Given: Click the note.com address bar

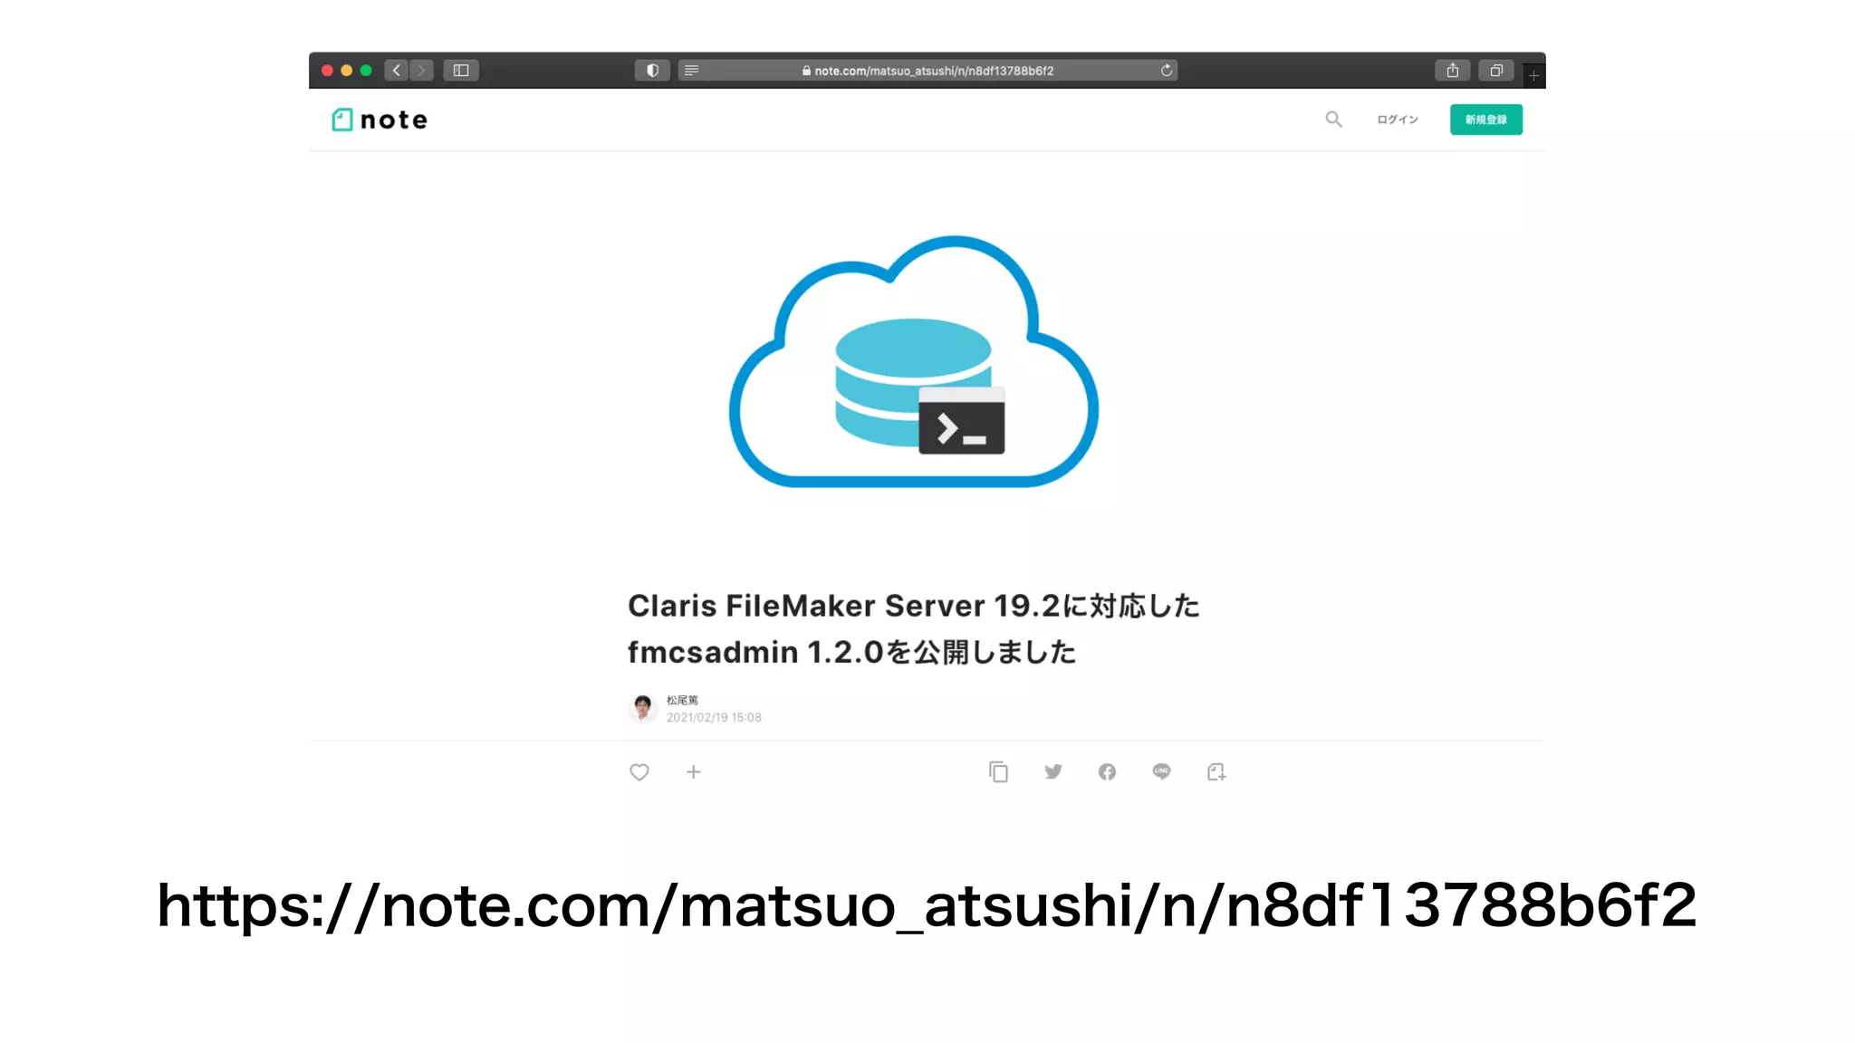Looking at the screenshot, I should pos(927,71).
